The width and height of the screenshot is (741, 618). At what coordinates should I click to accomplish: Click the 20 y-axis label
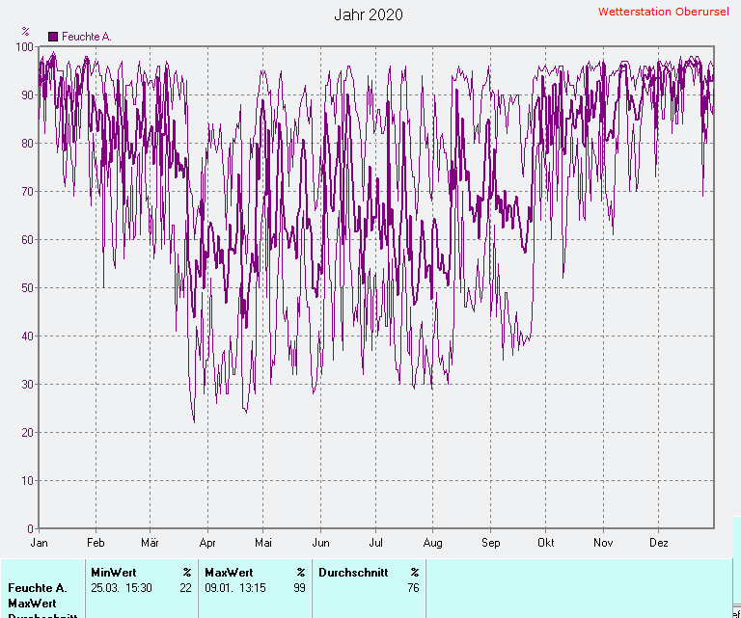click(x=27, y=432)
